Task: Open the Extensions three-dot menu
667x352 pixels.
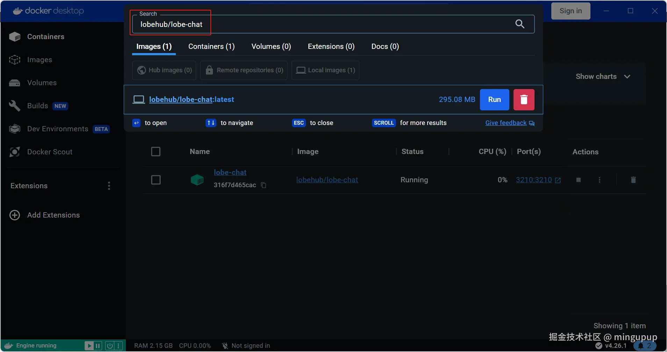Action: [109, 186]
